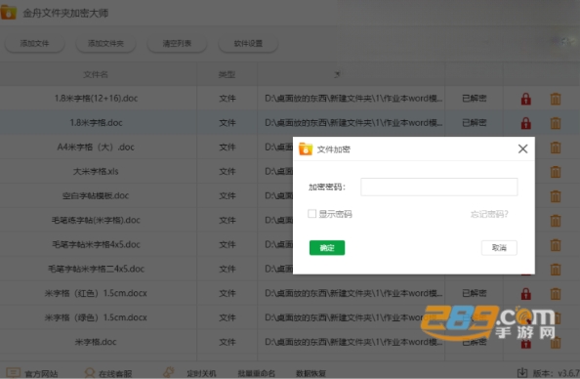Click the 加密密码 input field

439,187
